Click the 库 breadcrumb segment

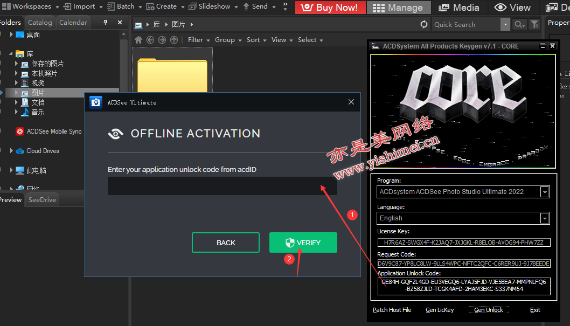point(157,24)
